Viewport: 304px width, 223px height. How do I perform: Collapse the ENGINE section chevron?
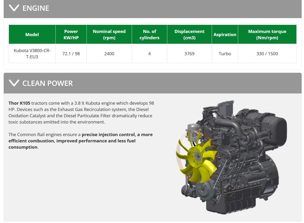[x=14, y=8]
